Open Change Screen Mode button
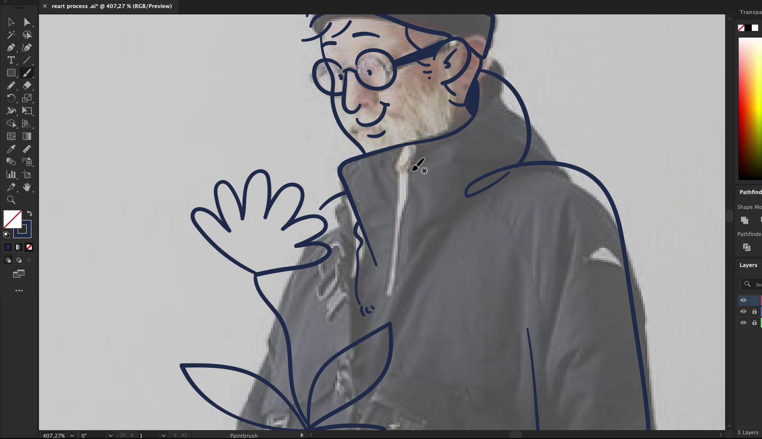Viewport: 762px width, 439px height. click(x=19, y=274)
